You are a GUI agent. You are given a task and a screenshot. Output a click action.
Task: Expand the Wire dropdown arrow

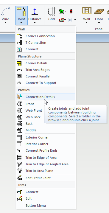pos(5,23)
